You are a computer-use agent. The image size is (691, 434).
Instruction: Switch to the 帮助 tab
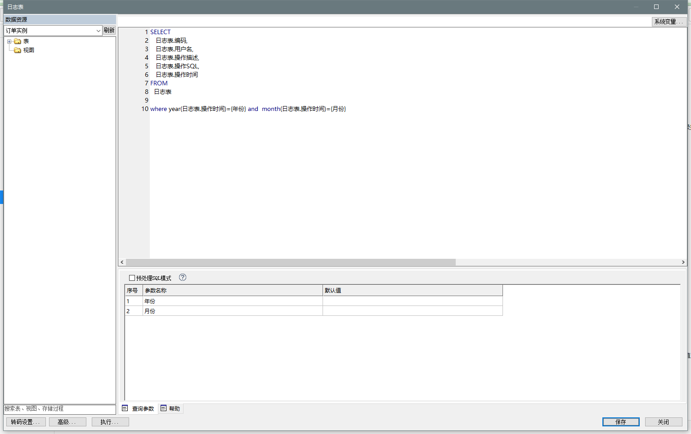(171, 408)
